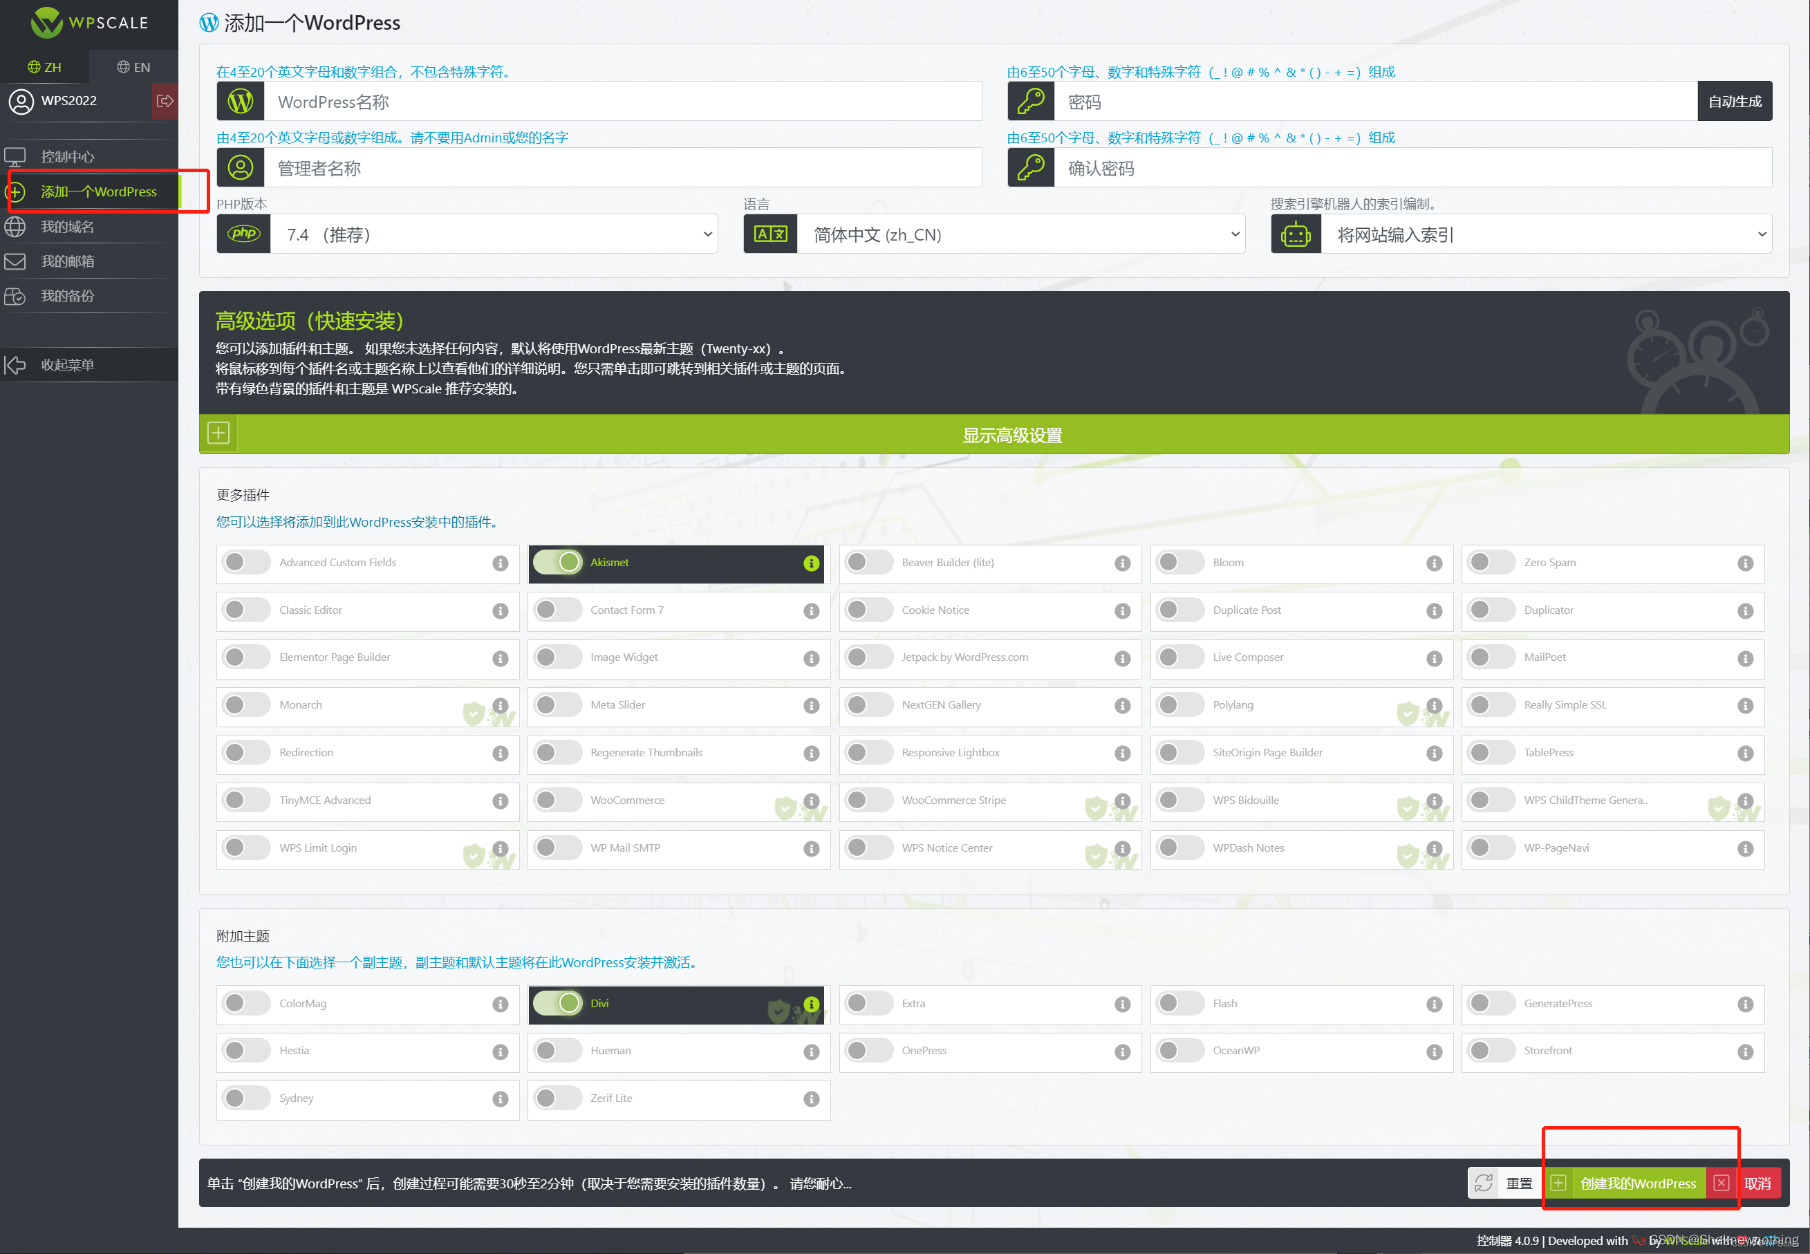
Task: Open the PHP version dropdown
Action: pyautogui.click(x=494, y=234)
